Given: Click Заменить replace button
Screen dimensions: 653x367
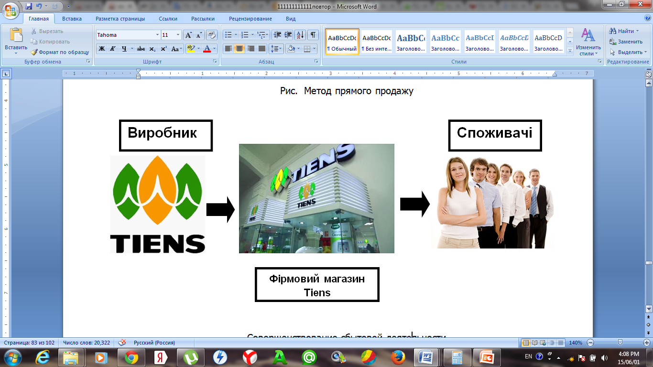Looking at the screenshot, I should 626,42.
